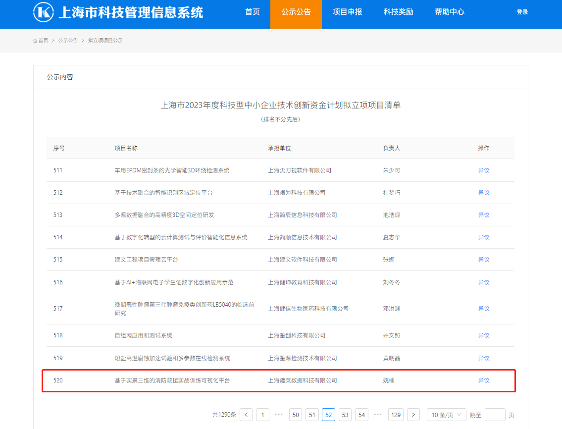Select page 50 in pagination
This screenshot has width=562, height=429.
point(296,415)
